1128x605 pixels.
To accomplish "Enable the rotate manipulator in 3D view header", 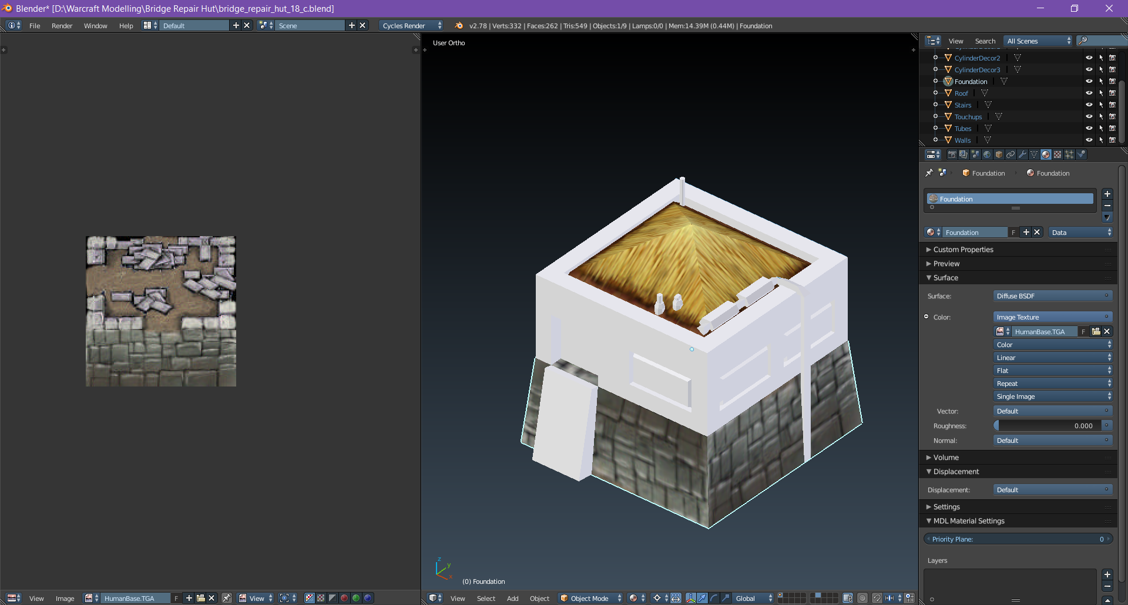I will 714,598.
